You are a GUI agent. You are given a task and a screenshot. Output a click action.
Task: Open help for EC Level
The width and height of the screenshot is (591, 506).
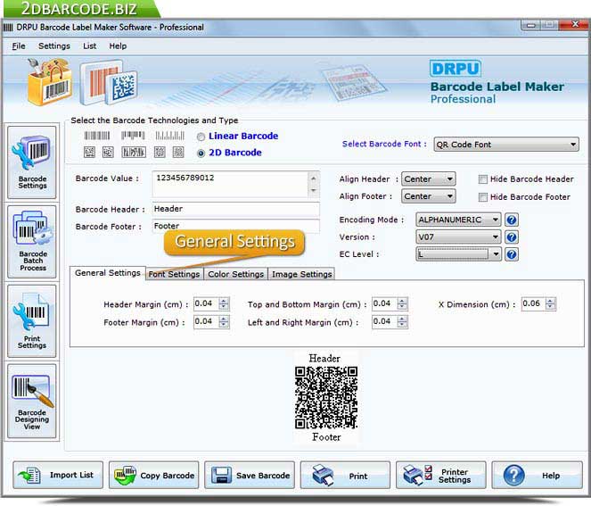click(512, 254)
